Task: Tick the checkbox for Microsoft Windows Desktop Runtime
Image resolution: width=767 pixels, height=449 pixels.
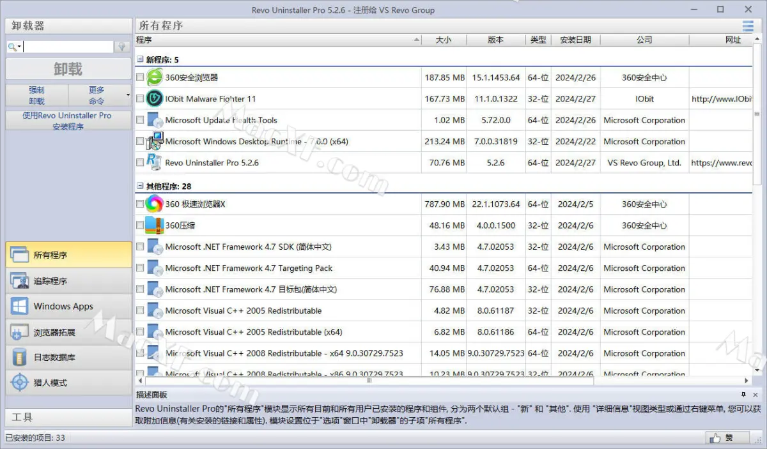Action: pos(140,141)
